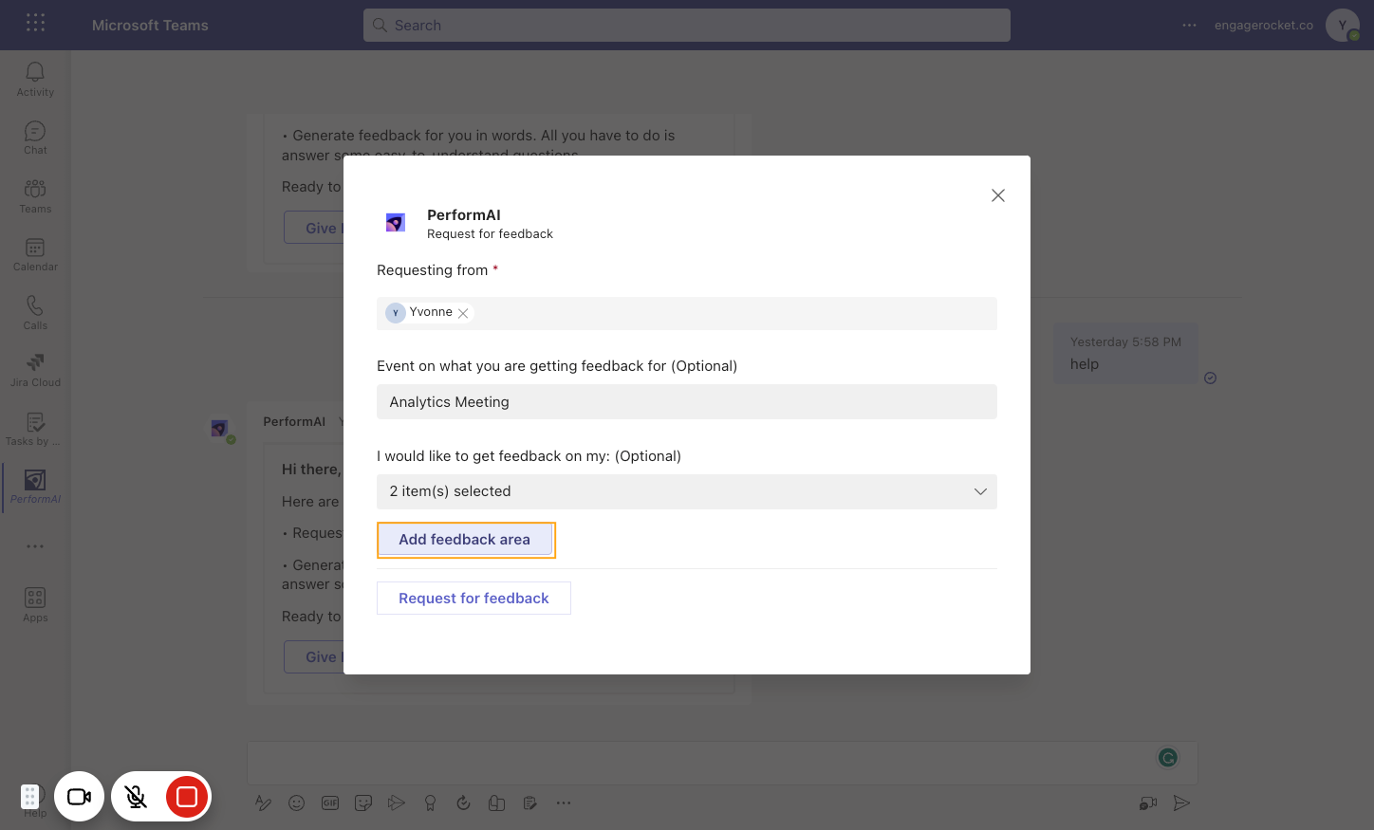Toggle the screen recorder camera
The width and height of the screenshot is (1374, 830).
tap(80, 797)
